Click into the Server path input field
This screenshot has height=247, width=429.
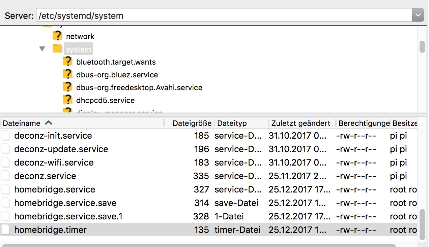pyautogui.click(x=223, y=15)
